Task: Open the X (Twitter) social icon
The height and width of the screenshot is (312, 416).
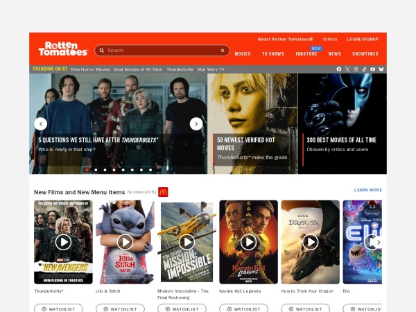Action: click(x=347, y=69)
